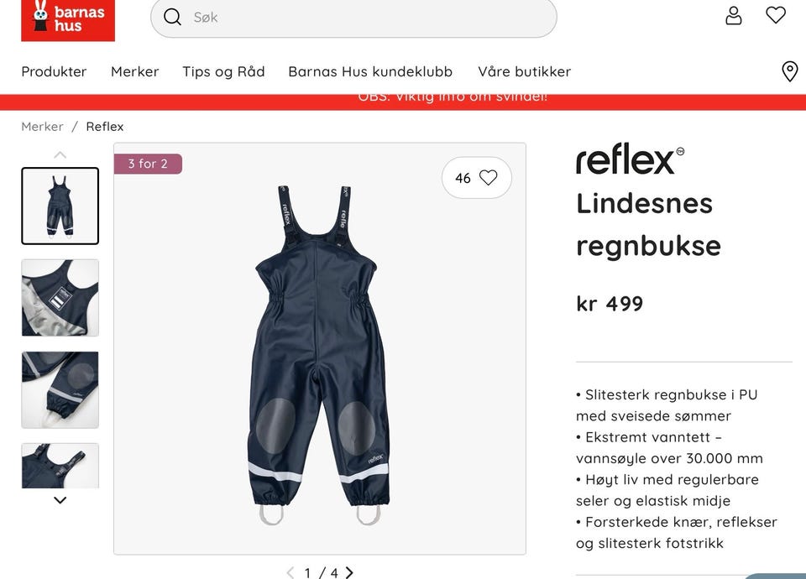Toggle favorite heart showing 46 likes

point(477,178)
